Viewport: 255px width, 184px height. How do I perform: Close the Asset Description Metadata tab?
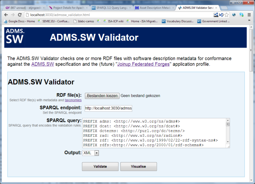pyautogui.click(x=173, y=8)
